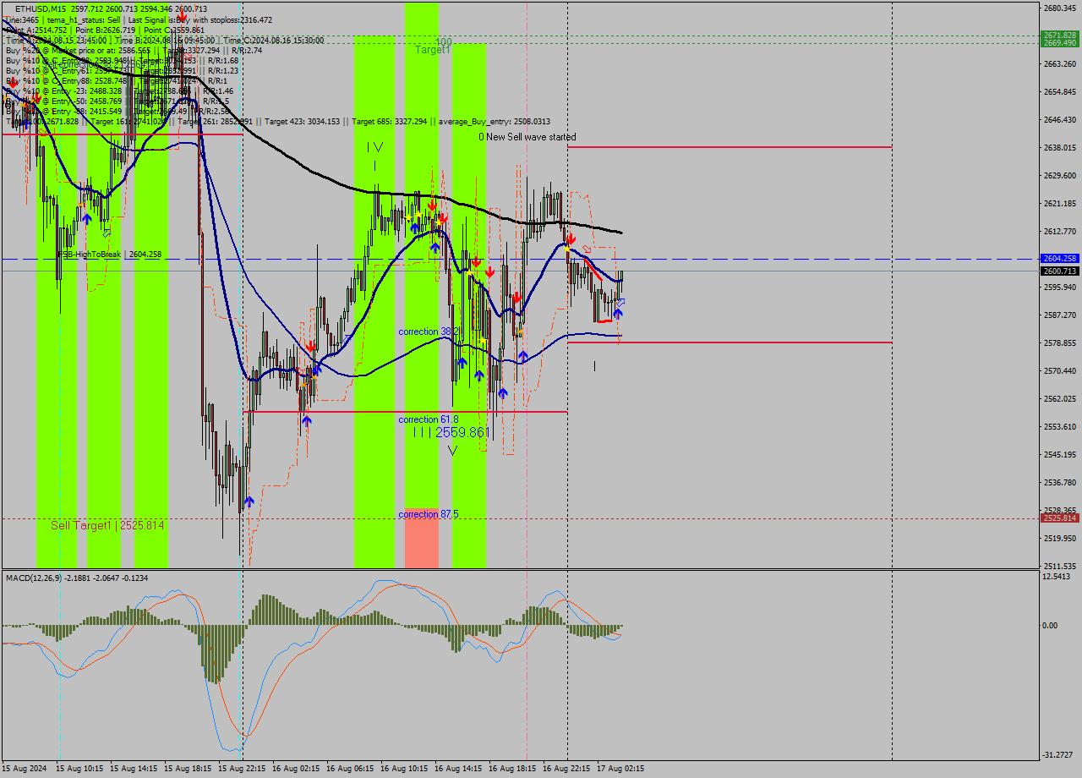Click the 'I I I 2559.861' wave label

pos(451,432)
